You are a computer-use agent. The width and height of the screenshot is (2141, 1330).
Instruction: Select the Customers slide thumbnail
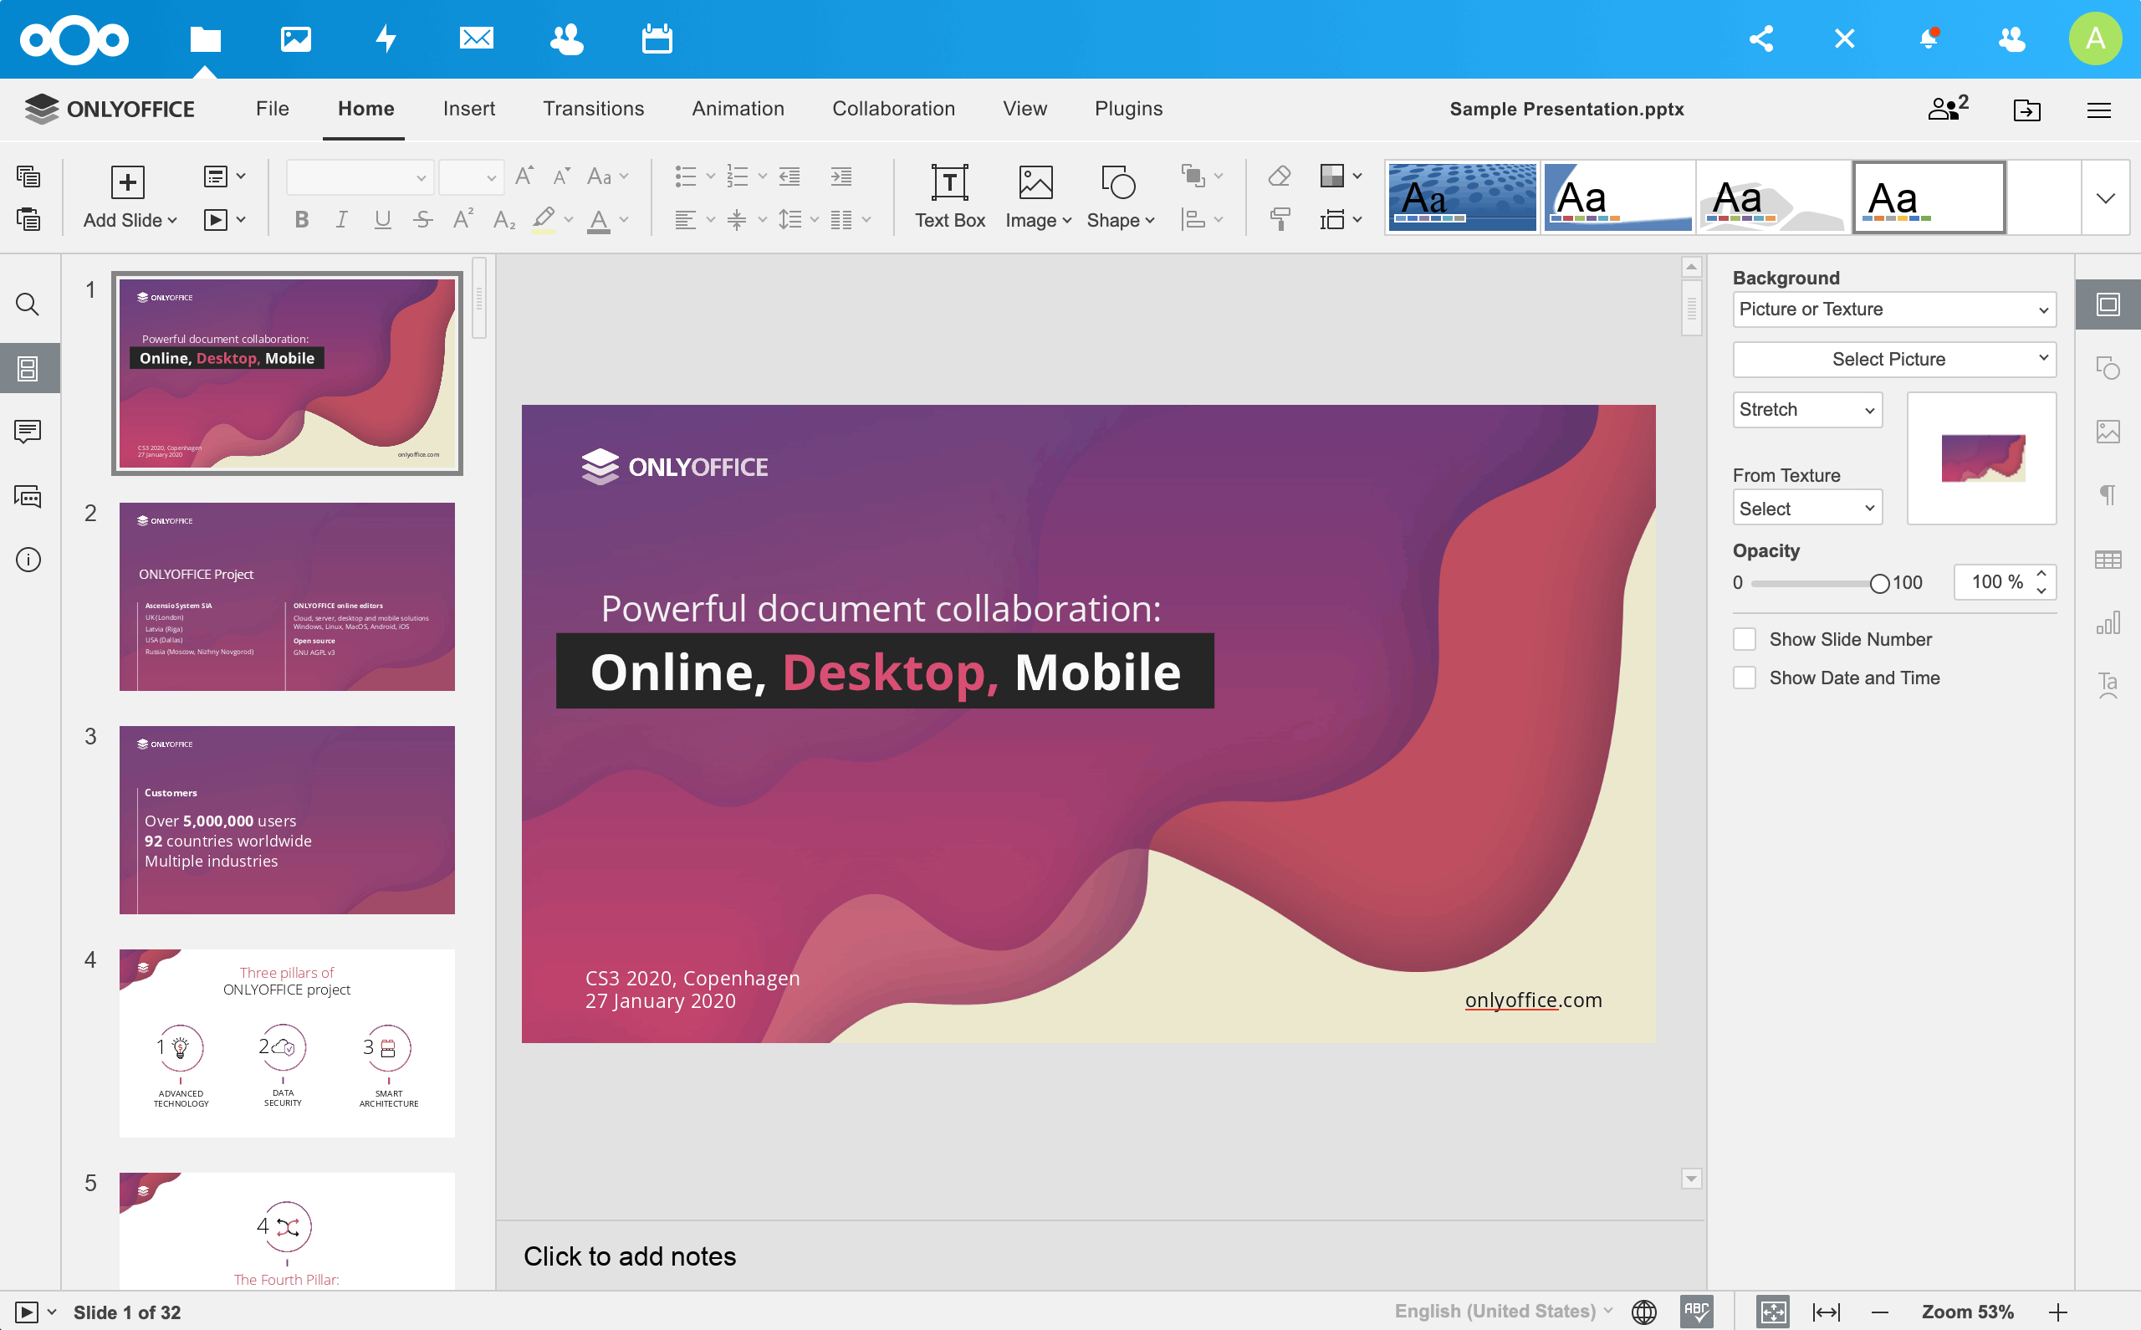[287, 820]
